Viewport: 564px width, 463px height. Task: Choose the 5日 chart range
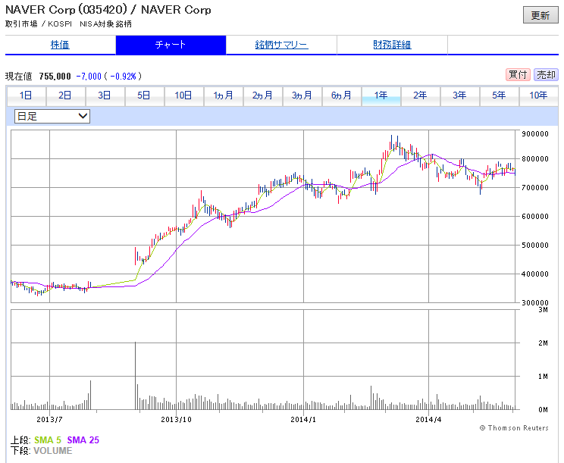145,95
